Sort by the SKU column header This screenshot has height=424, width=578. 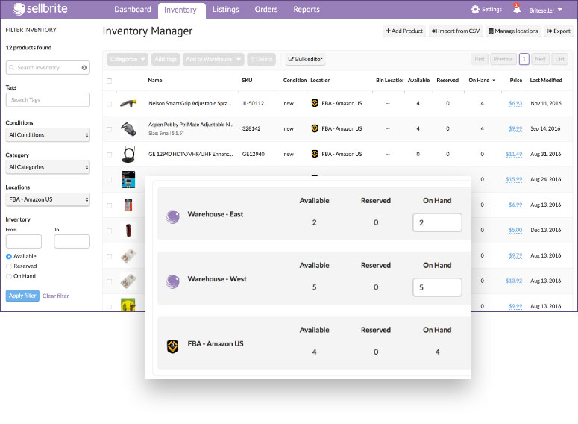point(247,80)
